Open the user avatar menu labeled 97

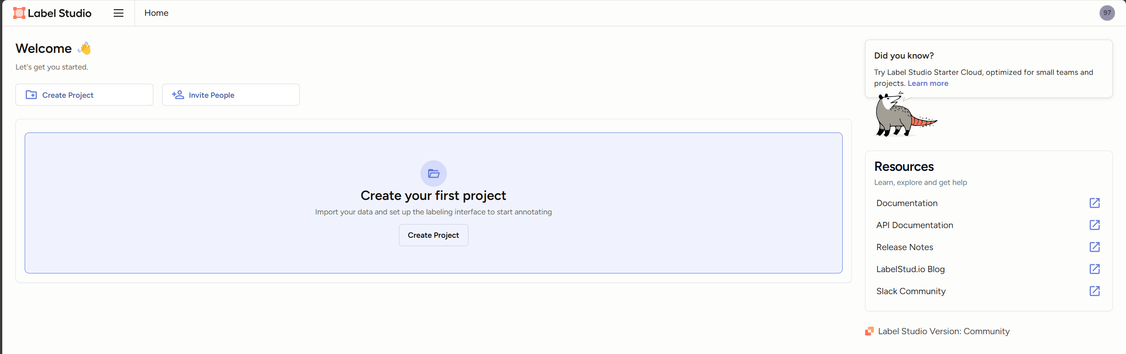click(x=1107, y=13)
